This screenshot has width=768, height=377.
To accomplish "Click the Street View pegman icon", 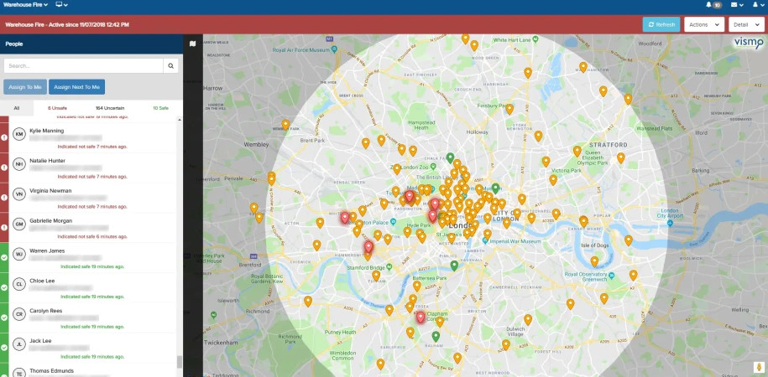I will click(x=757, y=368).
